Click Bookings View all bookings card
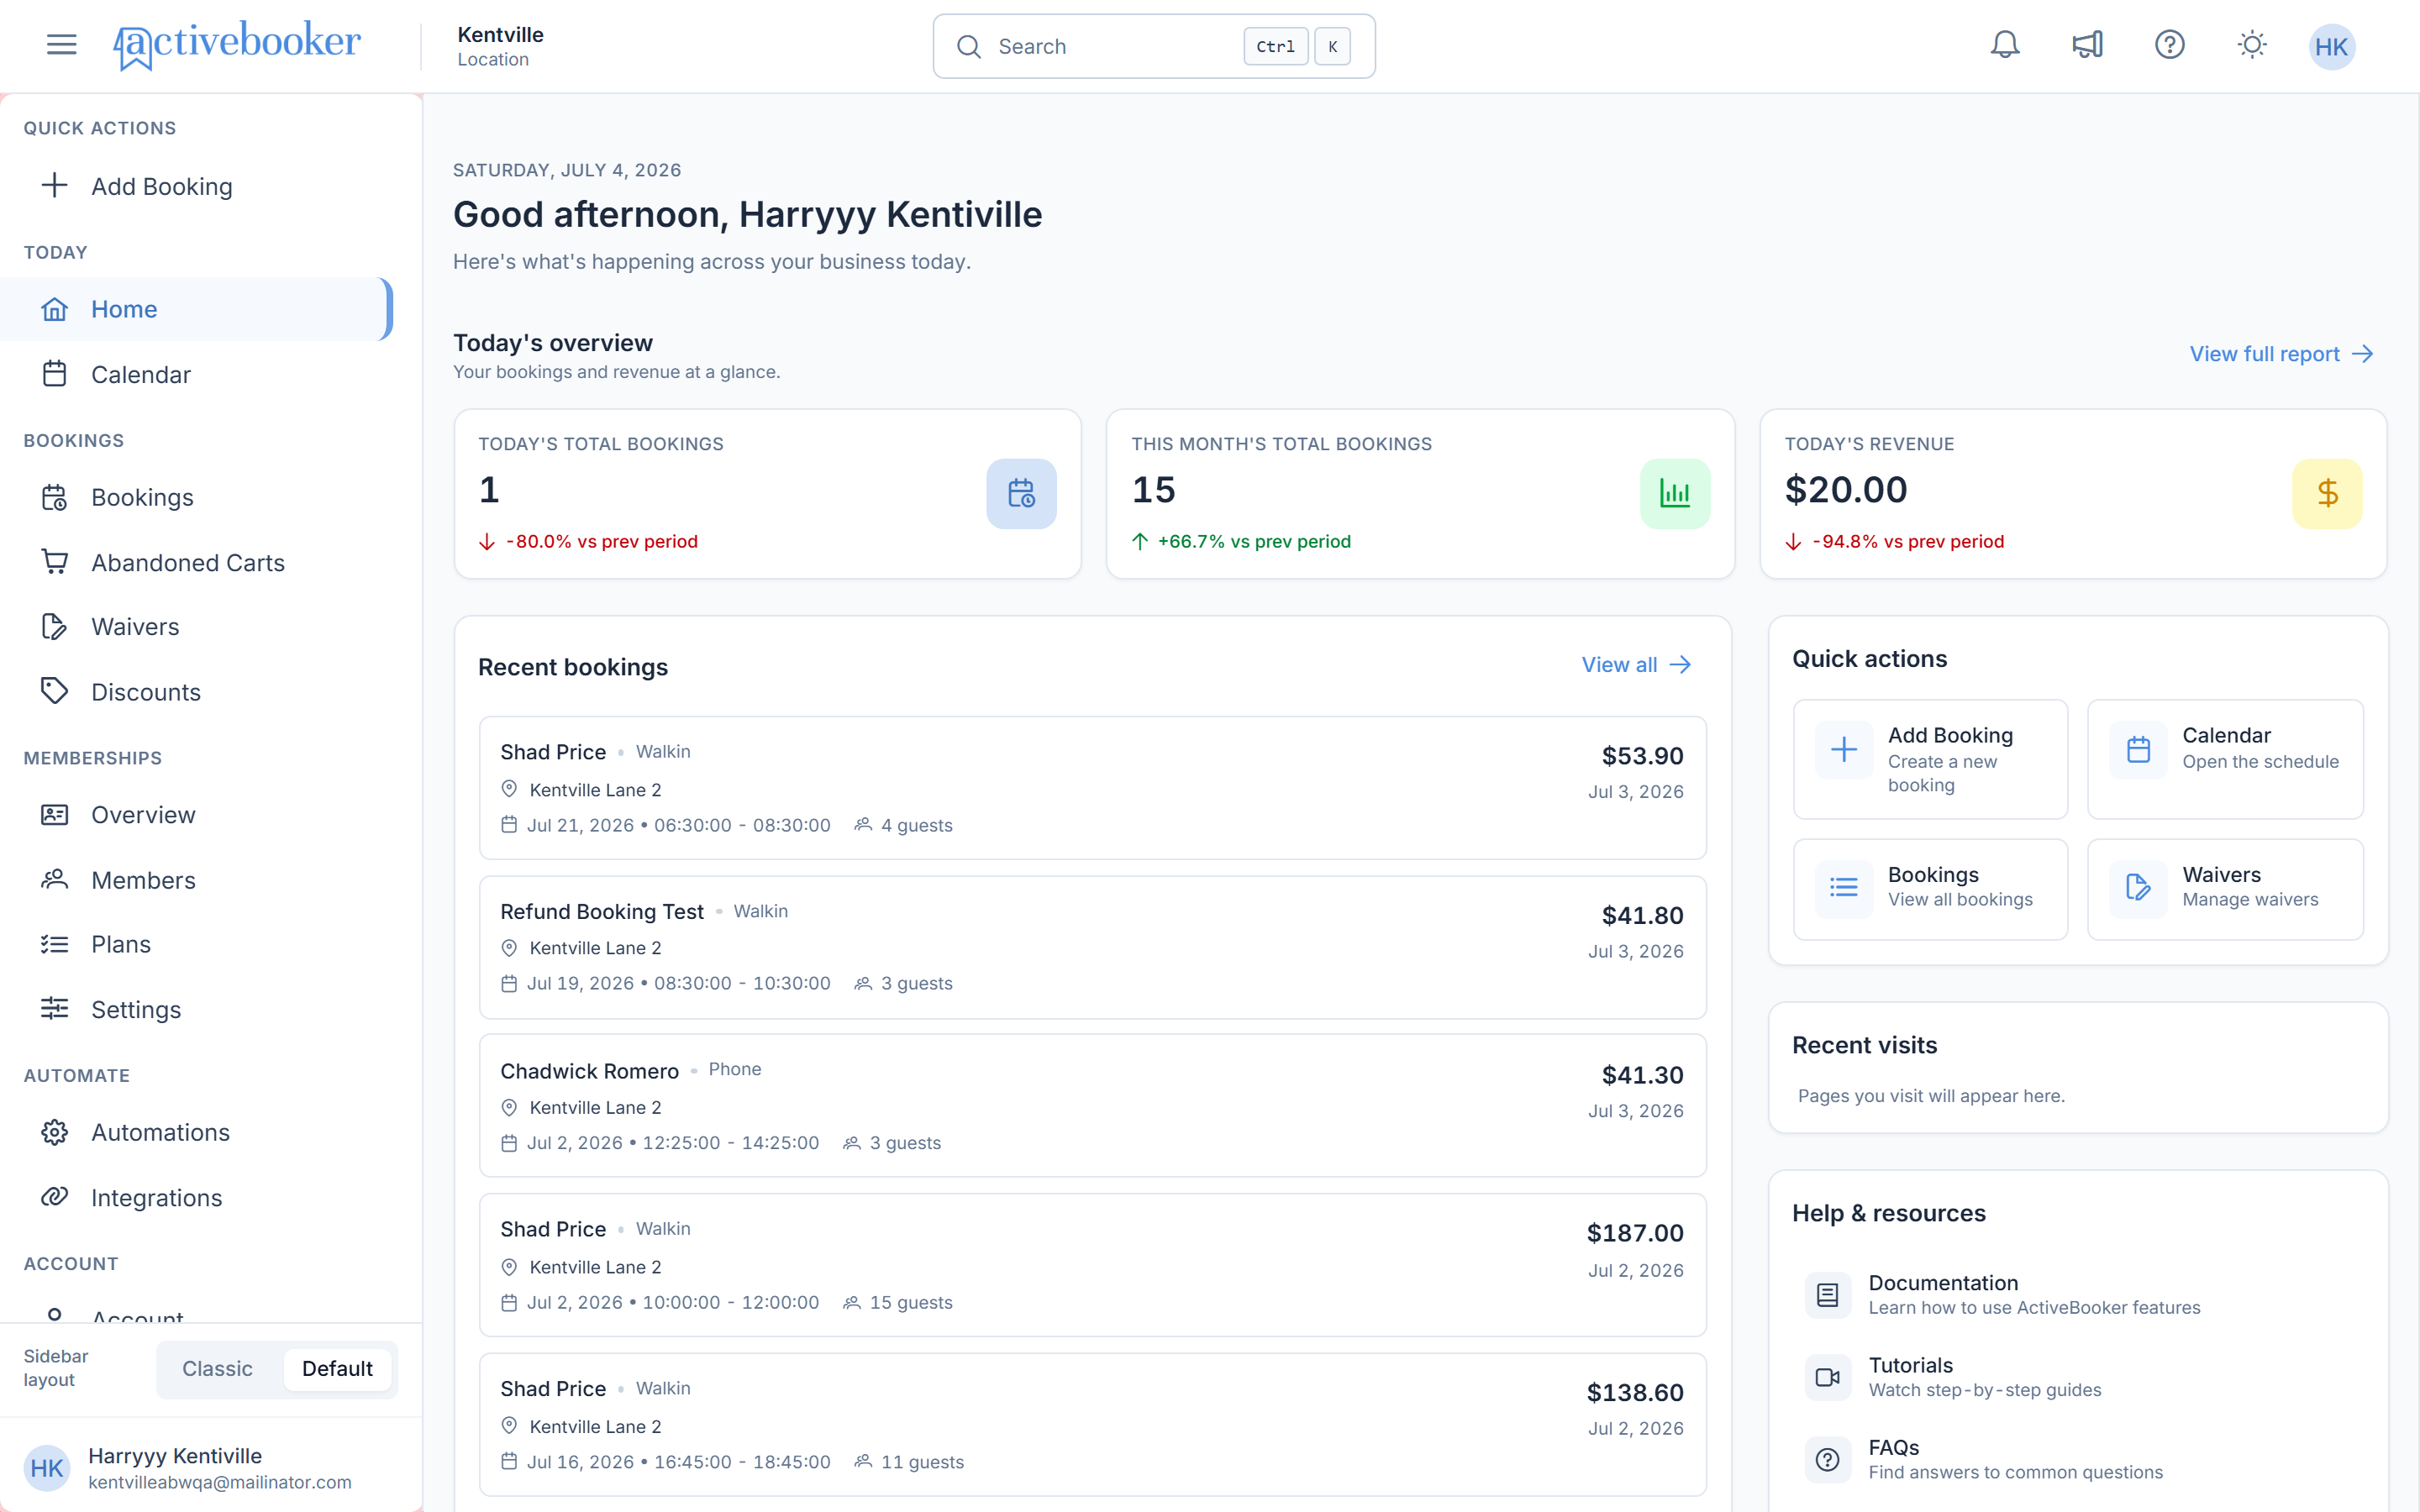The width and height of the screenshot is (2420, 1512). pos(1930,889)
